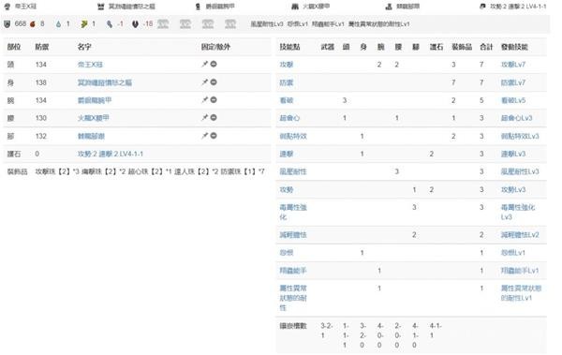The height and width of the screenshot is (355, 562).
Task: Pin the 火龍X腰甲 waist armor
Action: [204, 118]
